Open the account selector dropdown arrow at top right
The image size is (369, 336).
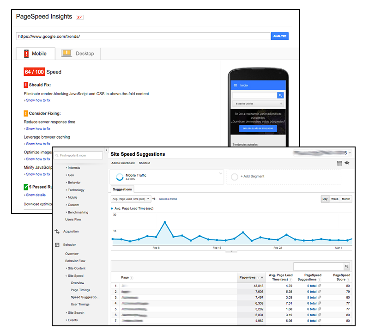tap(350, 153)
